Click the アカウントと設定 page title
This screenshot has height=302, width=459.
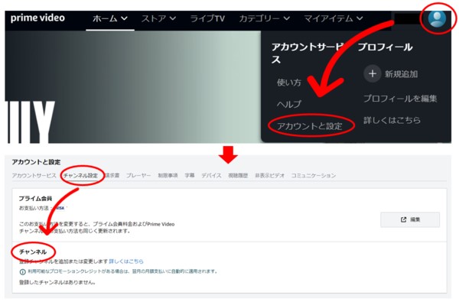pos(36,162)
